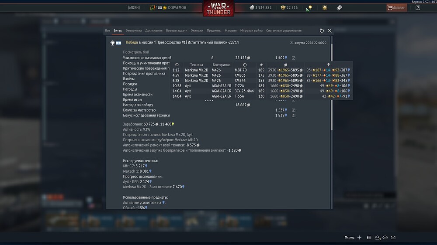This screenshot has height=245, width=437.
Task: Open the Предметы tab
Action: tap(214, 31)
